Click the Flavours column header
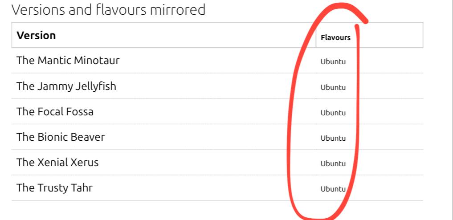The width and height of the screenshot is (453, 220). point(335,37)
